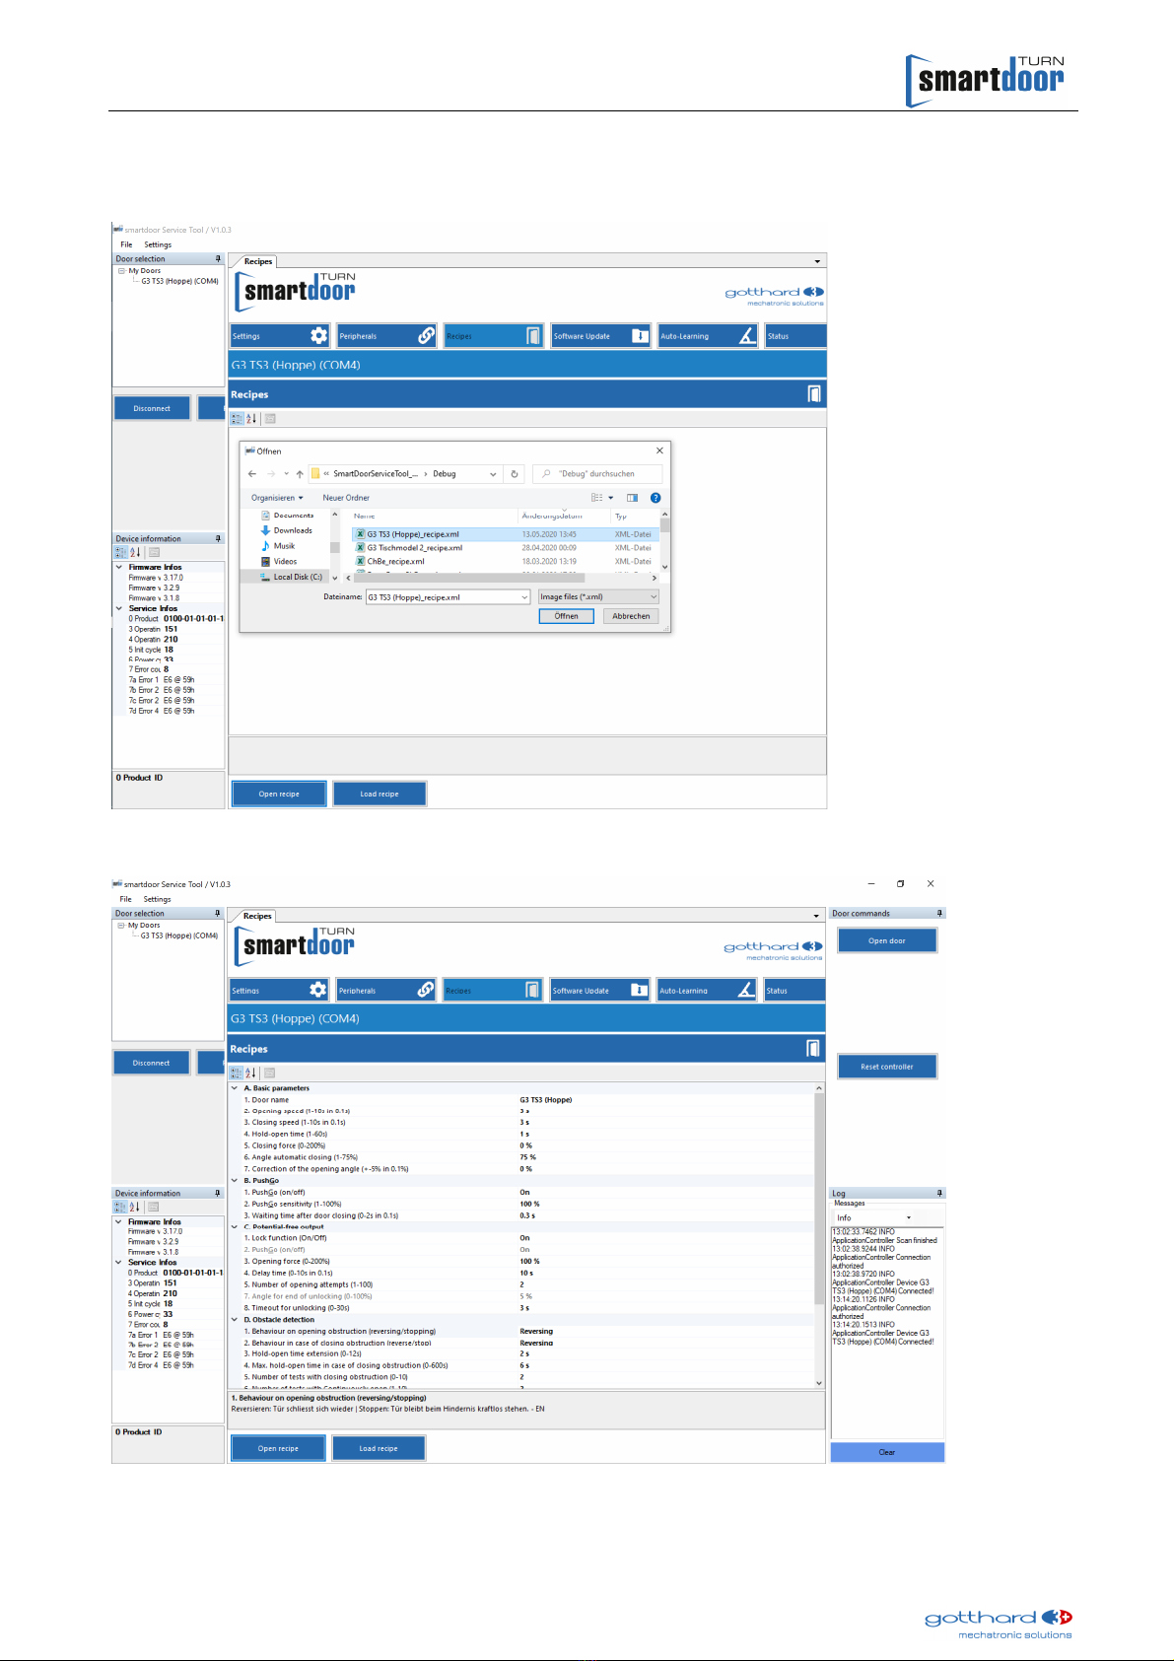This screenshot has height=1661, width=1174.
Task: Open the Dateiname combo box dropdown
Action: click(x=524, y=597)
